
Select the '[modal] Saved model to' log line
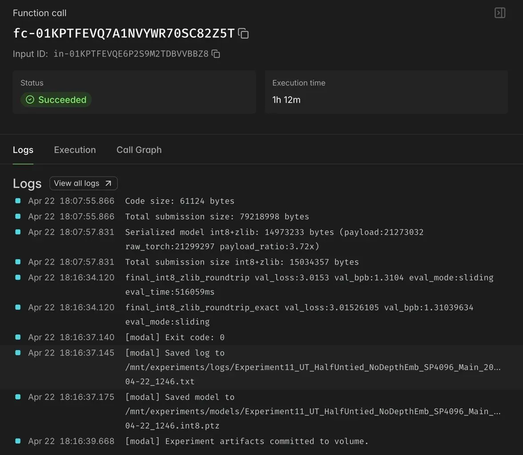point(261,411)
